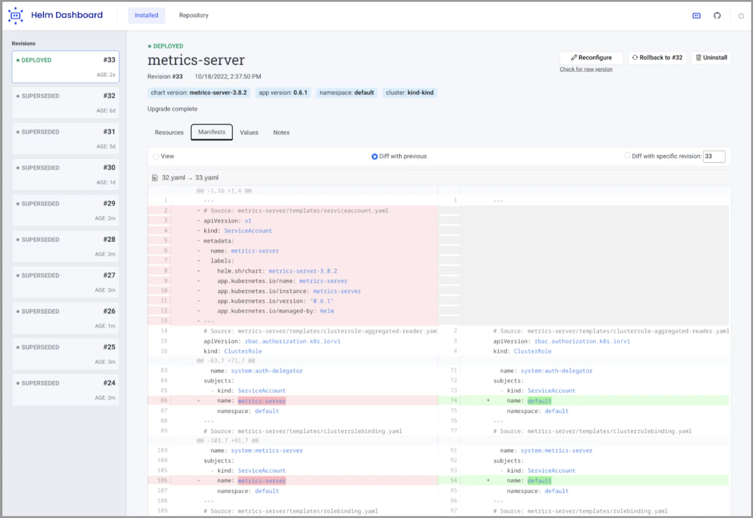Open the GitHub icon link in header
This screenshot has height=518, width=753.
pyautogui.click(x=717, y=16)
